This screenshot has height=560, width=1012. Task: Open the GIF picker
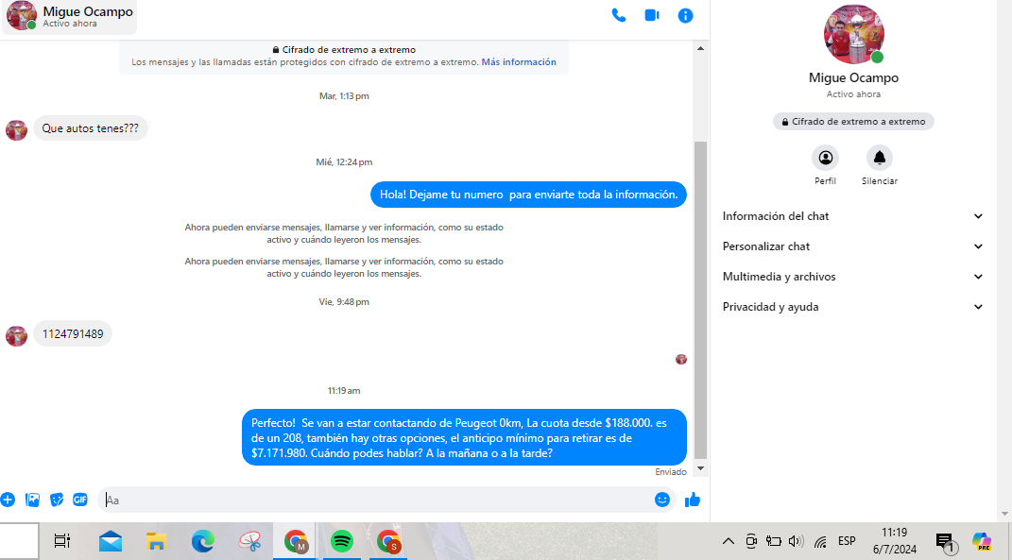[80, 500]
